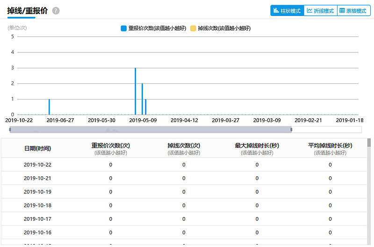Click the 重报价次数(次) column header
374x247 pixels.
(x=111, y=148)
